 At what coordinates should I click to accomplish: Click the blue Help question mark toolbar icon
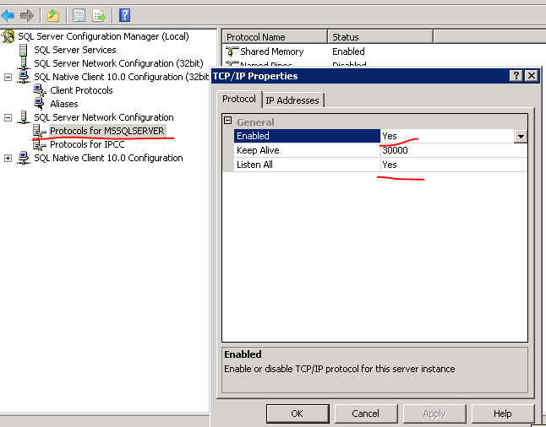pyautogui.click(x=124, y=15)
